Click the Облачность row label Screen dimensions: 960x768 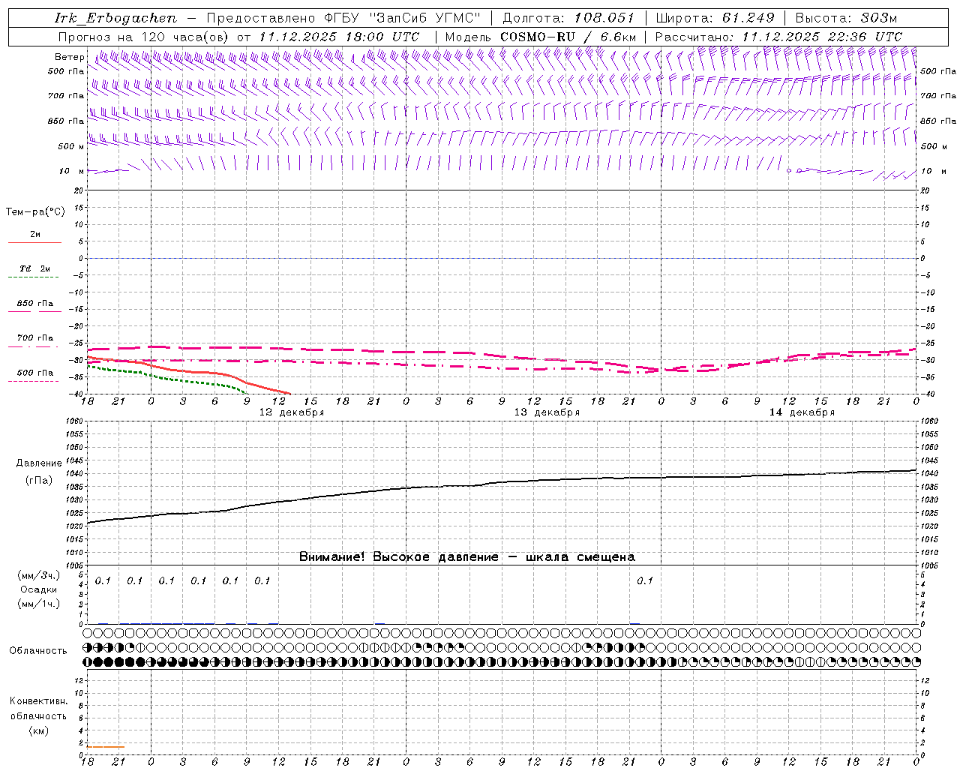coord(38,650)
